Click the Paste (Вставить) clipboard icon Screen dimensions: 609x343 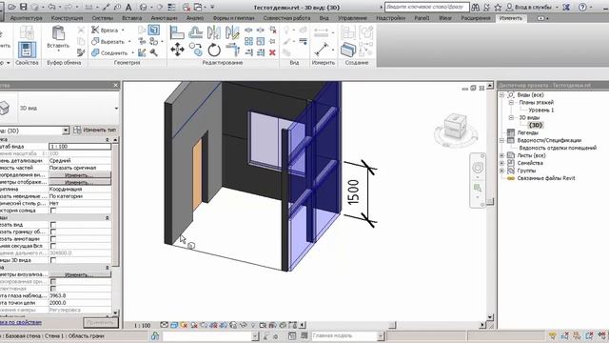(x=58, y=33)
